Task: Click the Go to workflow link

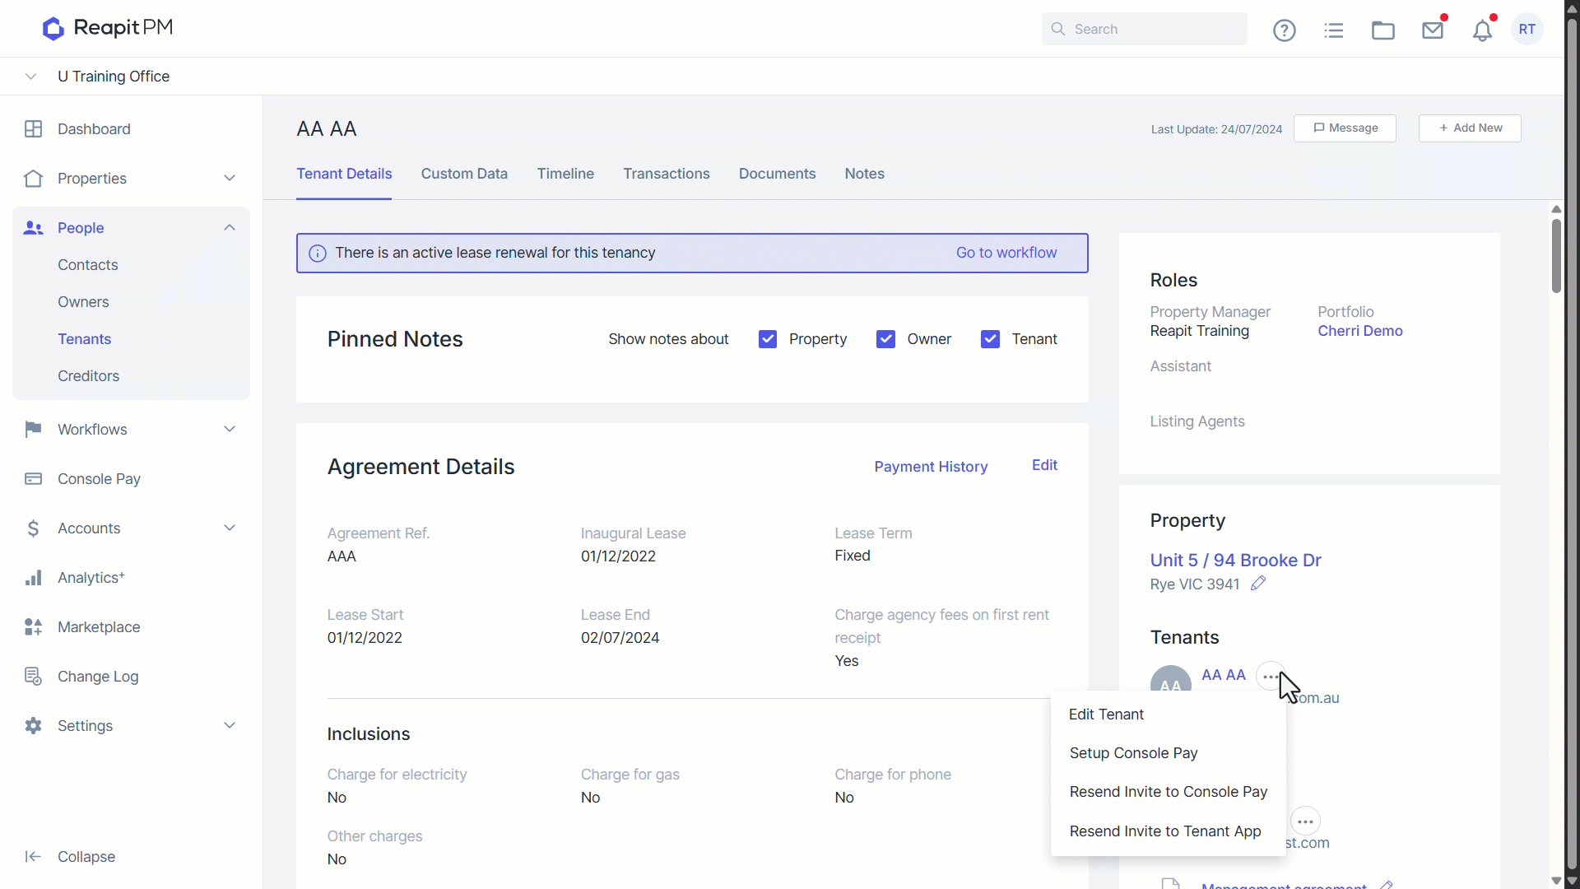Action: pyautogui.click(x=1006, y=253)
